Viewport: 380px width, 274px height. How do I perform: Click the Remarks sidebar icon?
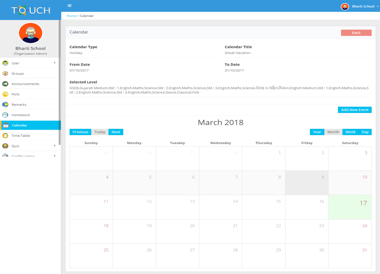pos(5,104)
